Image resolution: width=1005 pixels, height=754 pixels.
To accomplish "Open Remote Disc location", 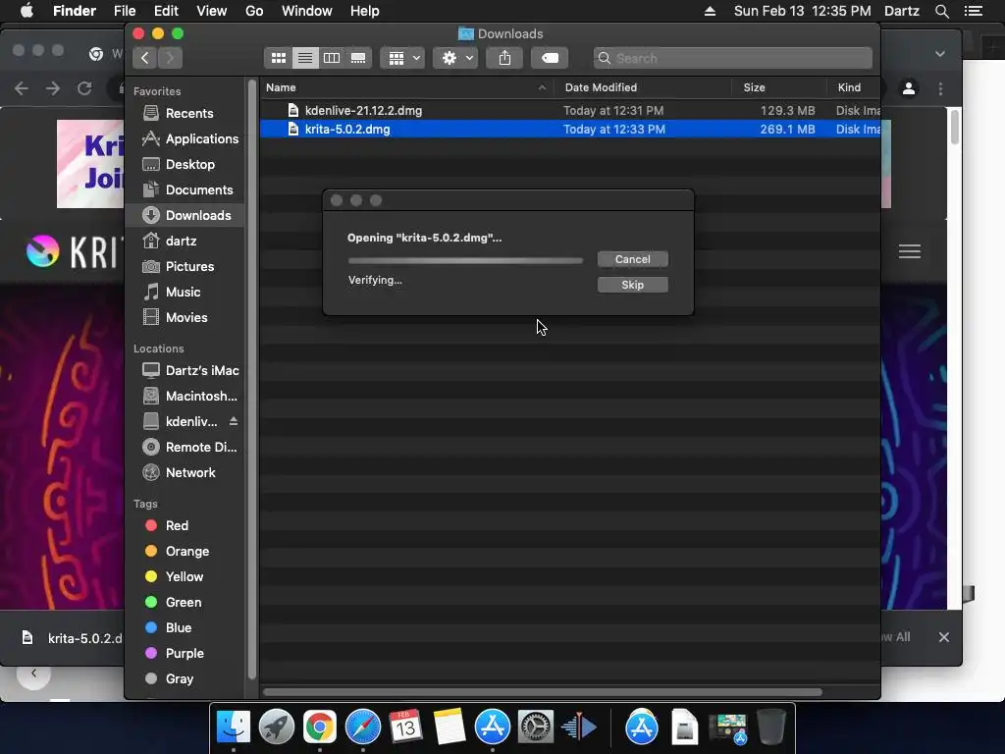I will 185,448.
